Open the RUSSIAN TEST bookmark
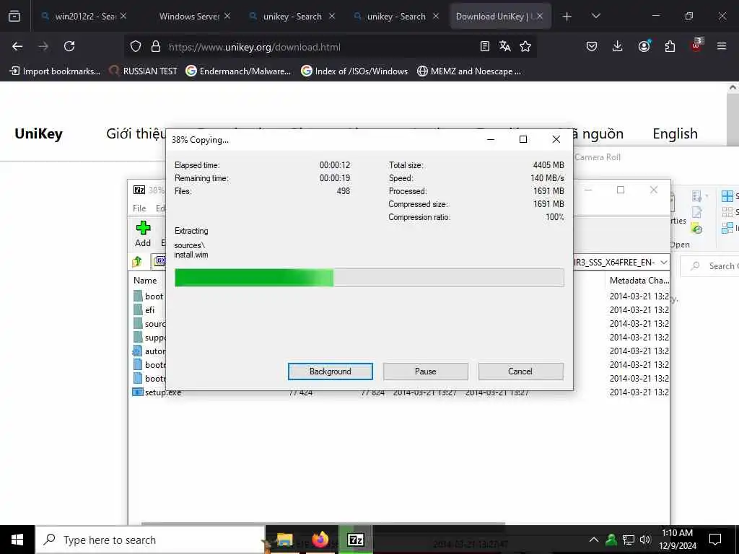 144,71
